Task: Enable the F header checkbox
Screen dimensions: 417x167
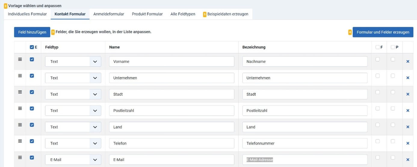Action: coord(378,47)
